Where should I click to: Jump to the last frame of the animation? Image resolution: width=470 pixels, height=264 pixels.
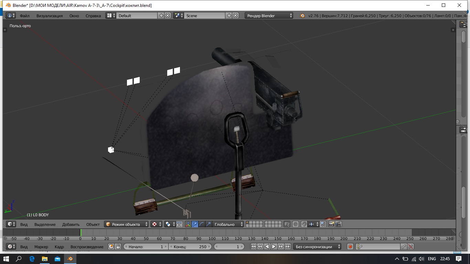288,246
